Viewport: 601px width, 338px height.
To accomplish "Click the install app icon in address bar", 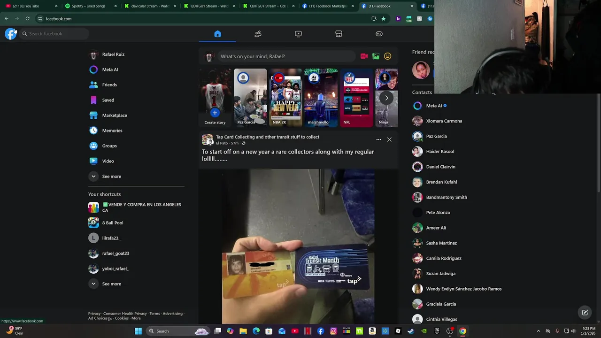I will point(374,19).
